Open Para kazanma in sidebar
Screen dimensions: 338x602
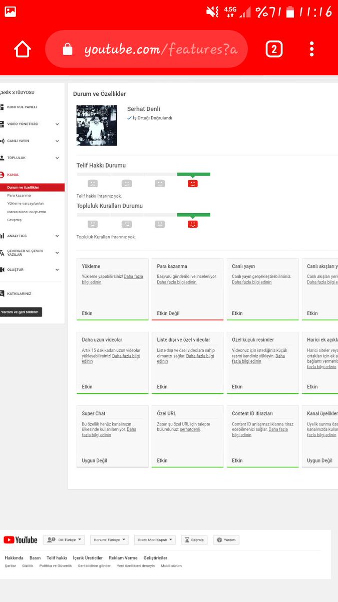[x=19, y=195]
